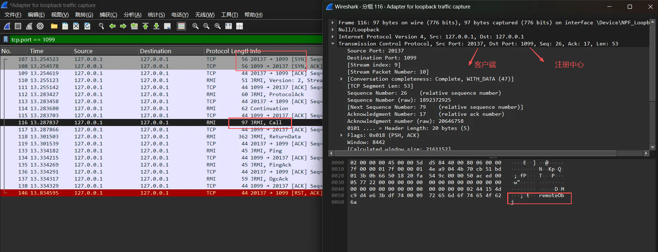The height and width of the screenshot is (252, 658).
Task: Expand the Flags: 0x018 (PSH, ACK) node
Action: (x=341, y=135)
